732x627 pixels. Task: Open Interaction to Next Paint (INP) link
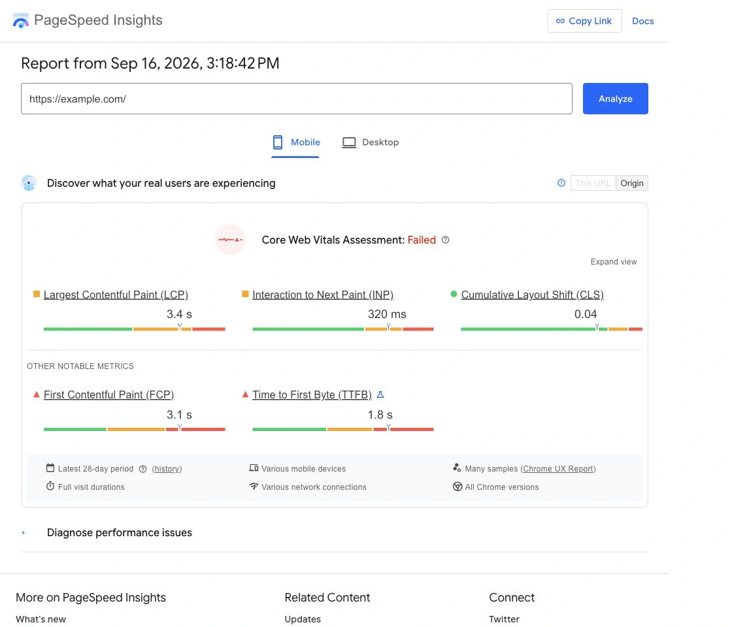[x=323, y=295]
